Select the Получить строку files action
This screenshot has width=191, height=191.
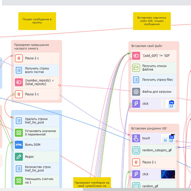click(x=154, y=80)
